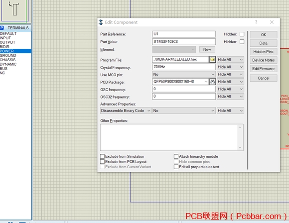289x223 pixels.
Task: Select BIDIR terminal
Action: click(x=15, y=47)
